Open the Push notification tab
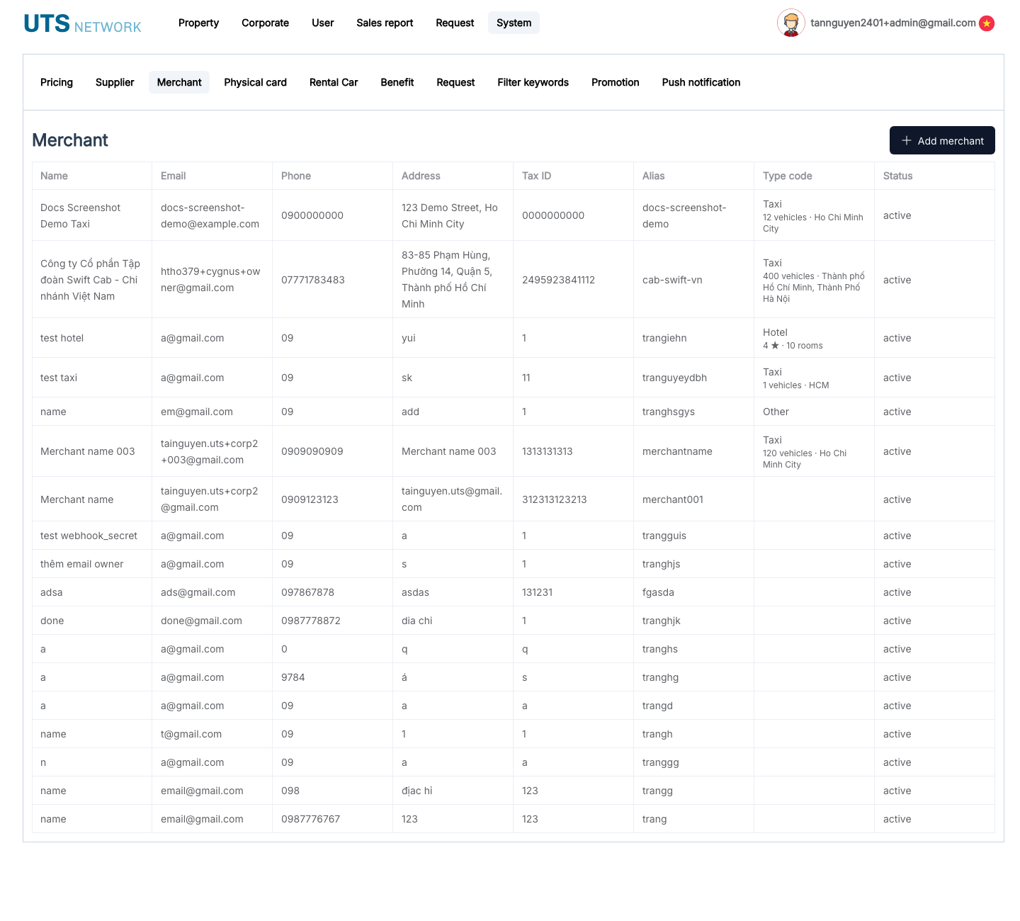 (x=701, y=82)
